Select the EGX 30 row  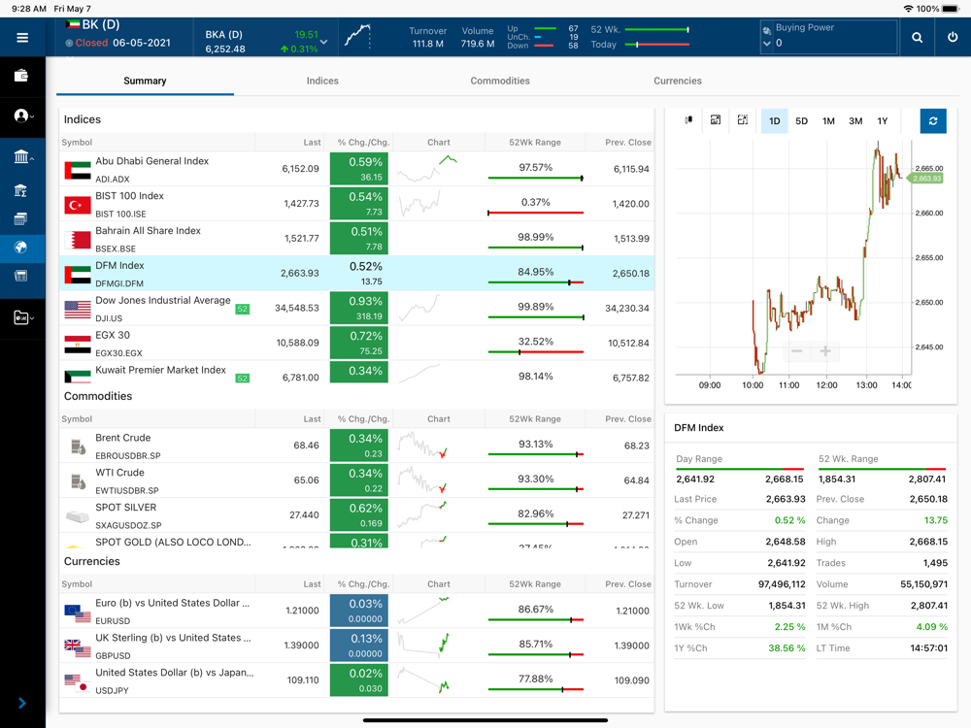[x=356, y=343]
